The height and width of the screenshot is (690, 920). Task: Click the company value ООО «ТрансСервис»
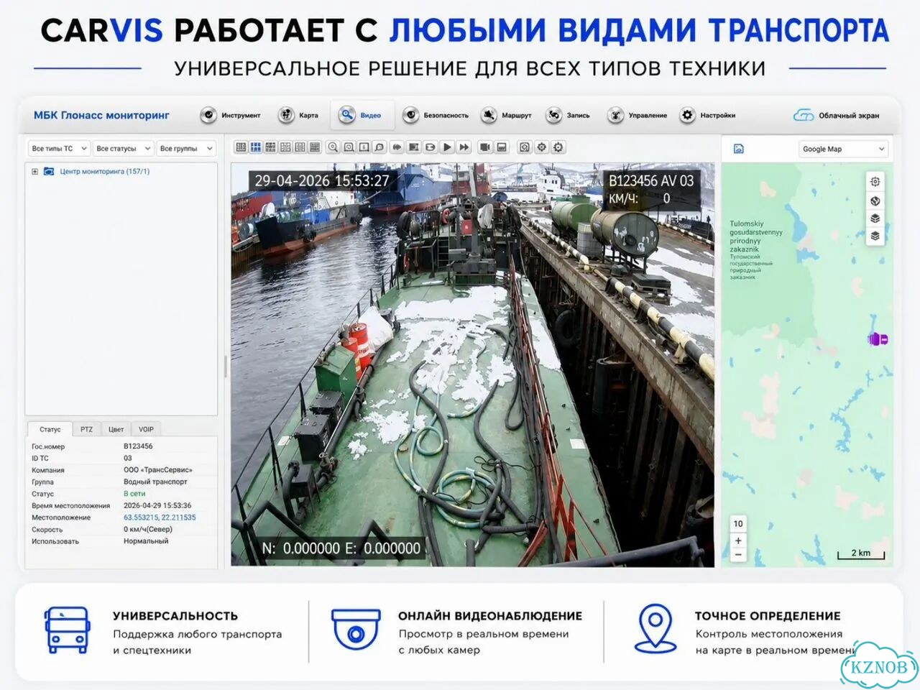[158, 470]
